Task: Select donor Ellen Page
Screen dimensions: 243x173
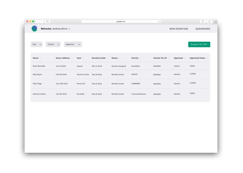Action: point(37,84)
